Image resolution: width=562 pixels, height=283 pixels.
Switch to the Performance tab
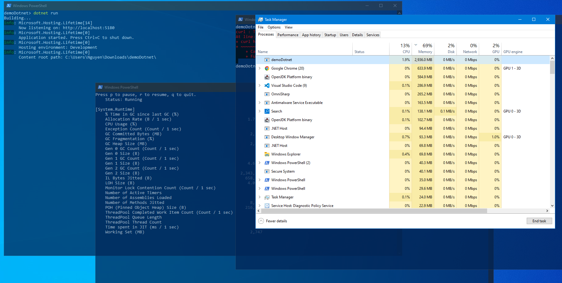coord(288,35)
